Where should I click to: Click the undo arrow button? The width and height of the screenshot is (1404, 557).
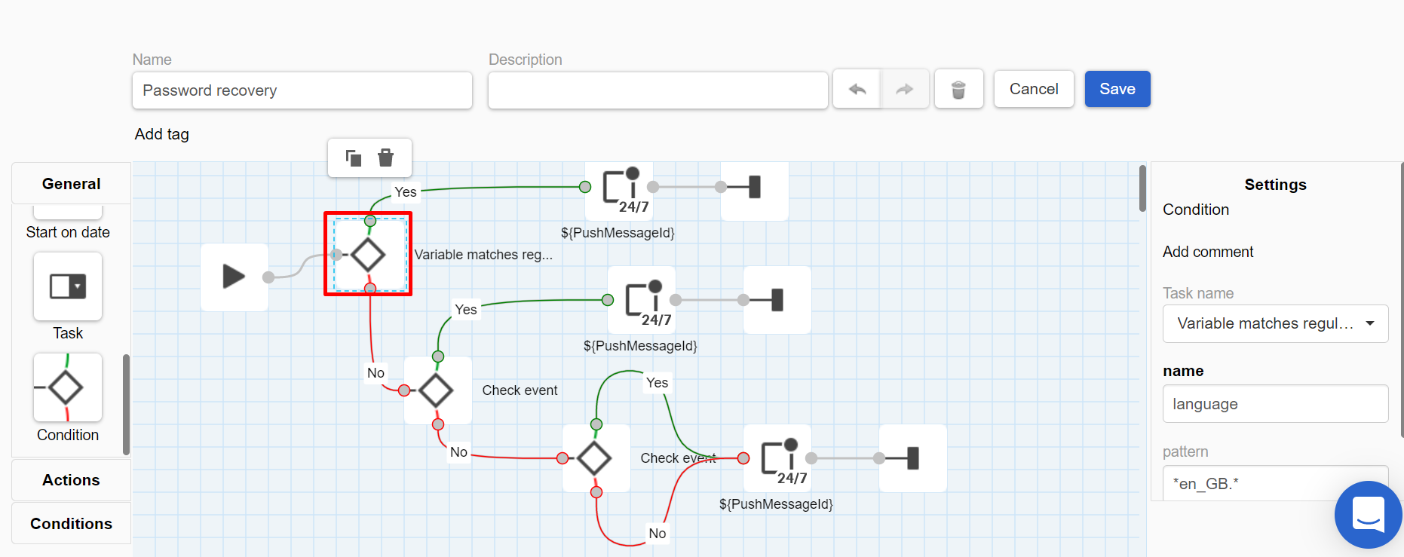click(857, 89)
